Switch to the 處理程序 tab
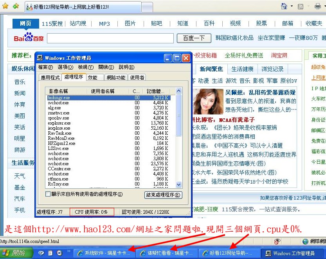This screenshot has height=259, width=326. point(74,77)
